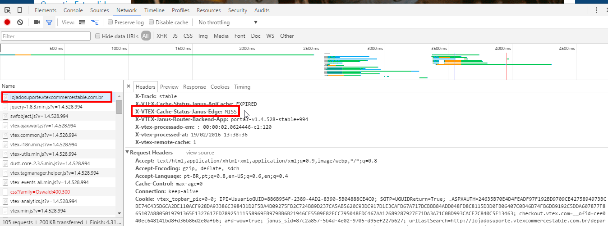Image resolution: width=608 pixels, height=226 pixels.
Task: Collapse the Request Headers section
Action: [127, 153]
